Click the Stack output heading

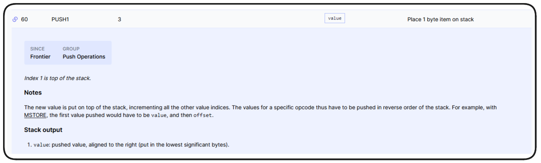43,130
